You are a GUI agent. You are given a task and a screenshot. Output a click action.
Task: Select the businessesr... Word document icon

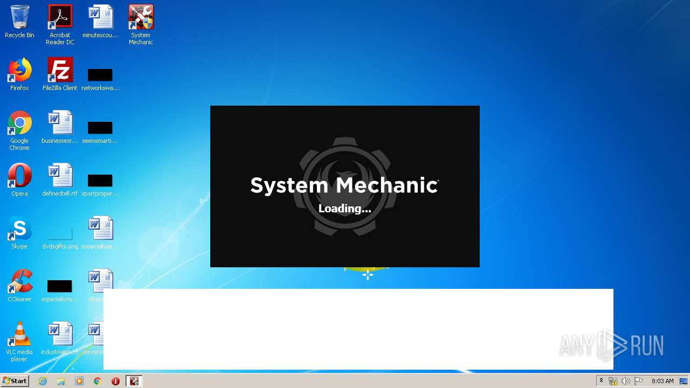[60, 127]
